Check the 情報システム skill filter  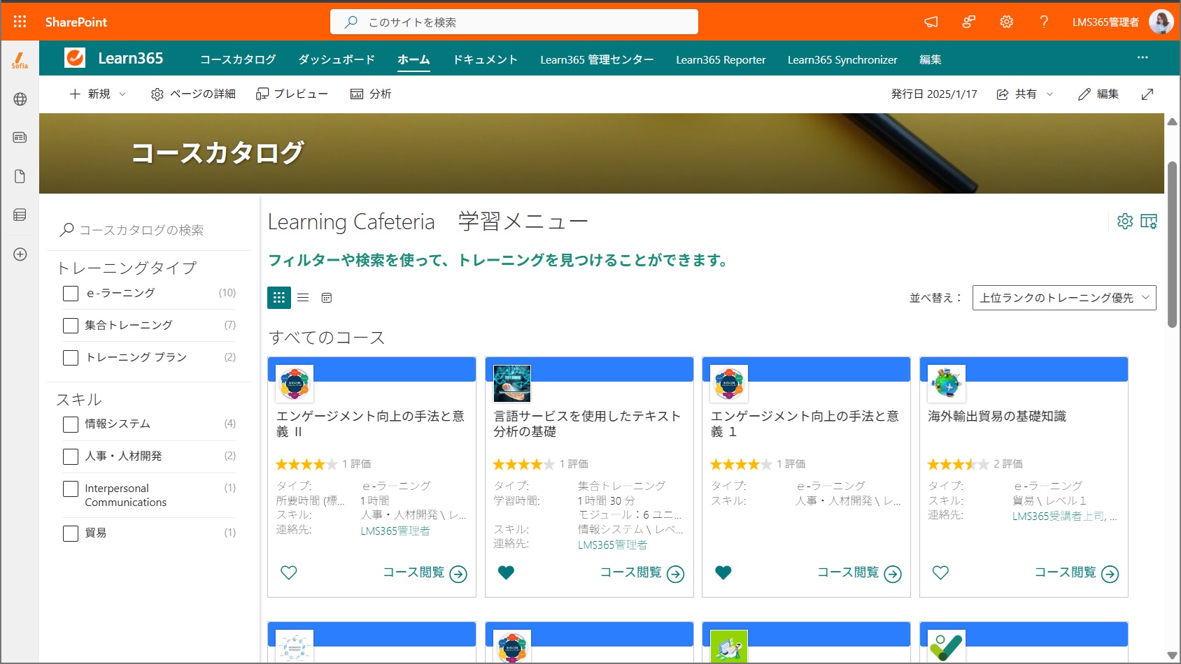tap(71, 424)
